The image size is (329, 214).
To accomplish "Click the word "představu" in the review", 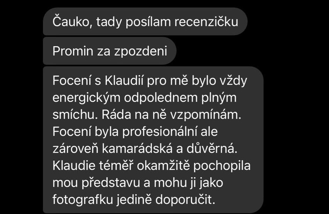I will pos(111,183).
